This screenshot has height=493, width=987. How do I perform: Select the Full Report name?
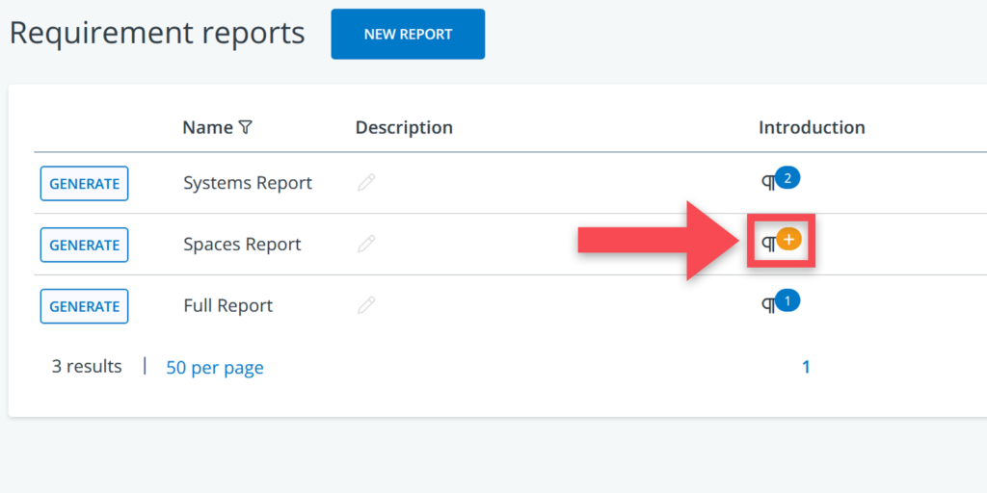click(227, 306)
